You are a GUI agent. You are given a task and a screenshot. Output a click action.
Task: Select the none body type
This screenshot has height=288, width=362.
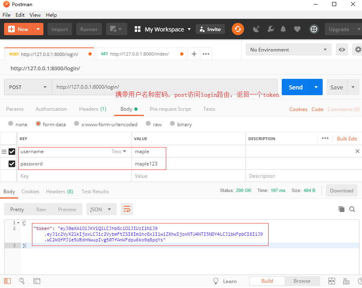(x=10, y=123)
